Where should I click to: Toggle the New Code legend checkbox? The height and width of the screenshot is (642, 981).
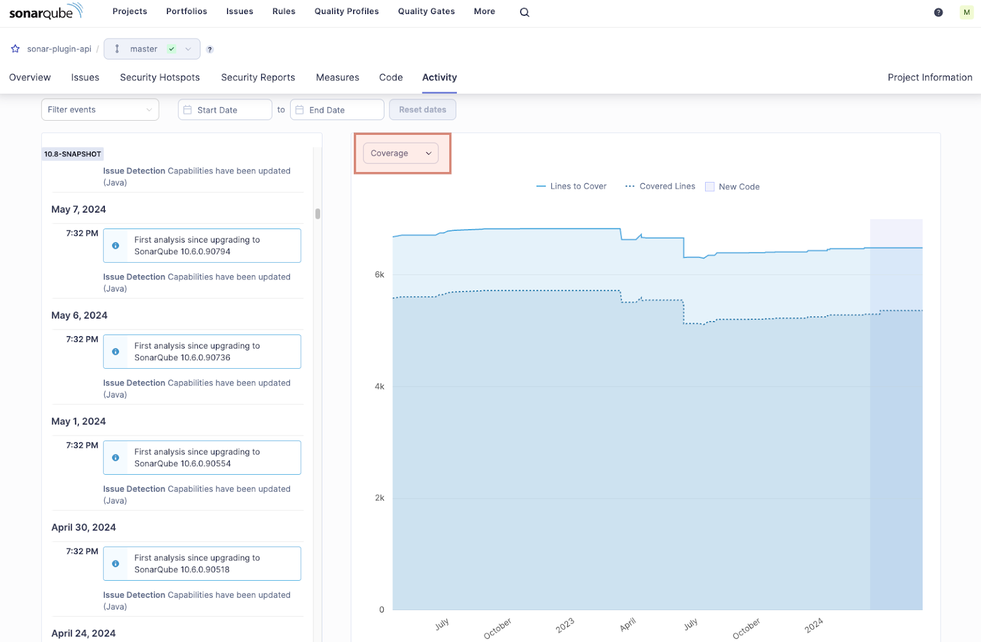point(709,186)
